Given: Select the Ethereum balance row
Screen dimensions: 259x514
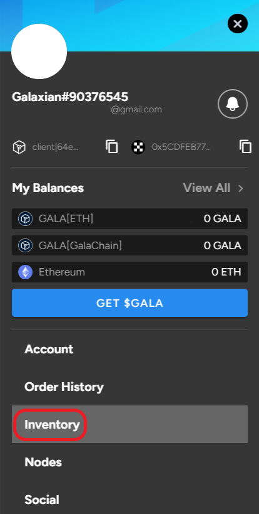Looking at the screenshot, I should [129, 272].
